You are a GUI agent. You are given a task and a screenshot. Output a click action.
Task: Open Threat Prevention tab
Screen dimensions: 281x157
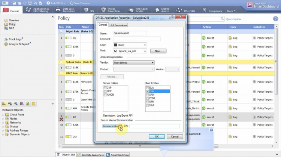[x=111, y=10]
